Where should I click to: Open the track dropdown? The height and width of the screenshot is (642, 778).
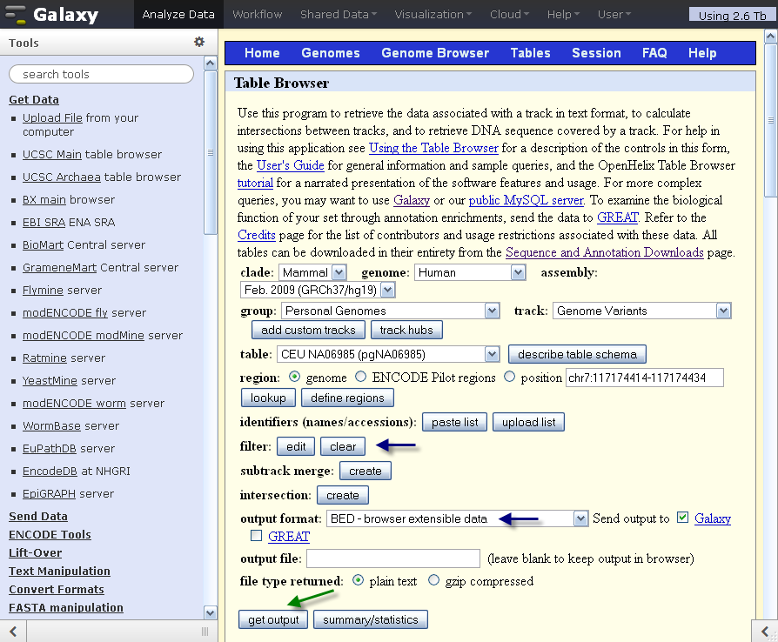click(x=642, y=311)
